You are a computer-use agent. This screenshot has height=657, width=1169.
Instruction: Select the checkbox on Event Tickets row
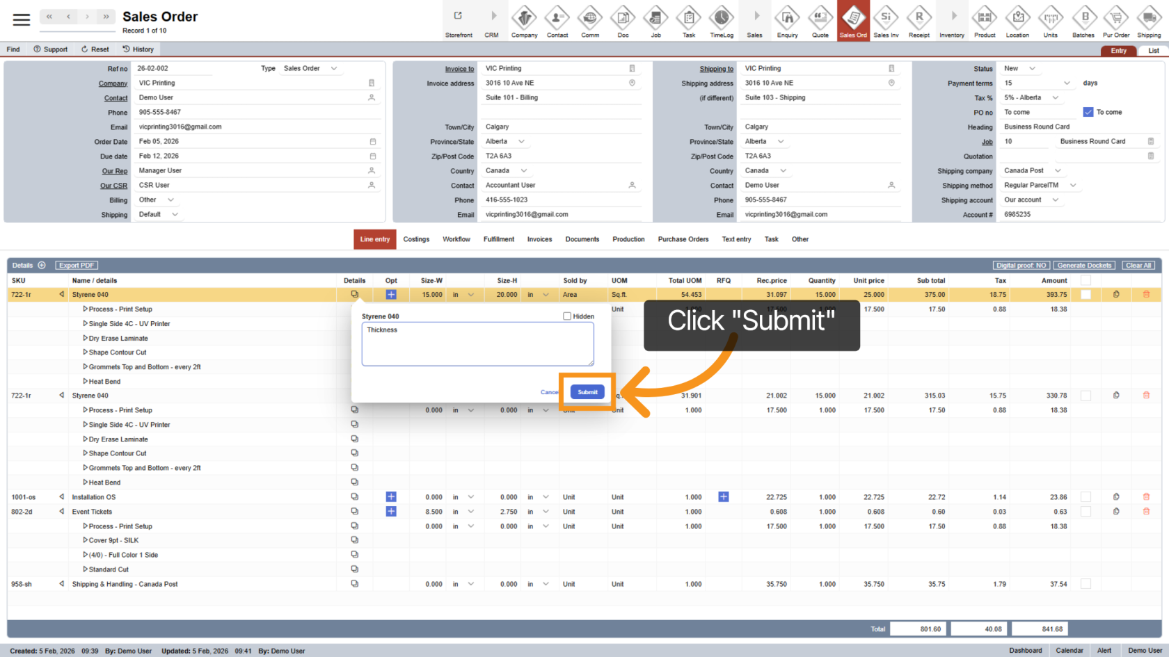1085,512
